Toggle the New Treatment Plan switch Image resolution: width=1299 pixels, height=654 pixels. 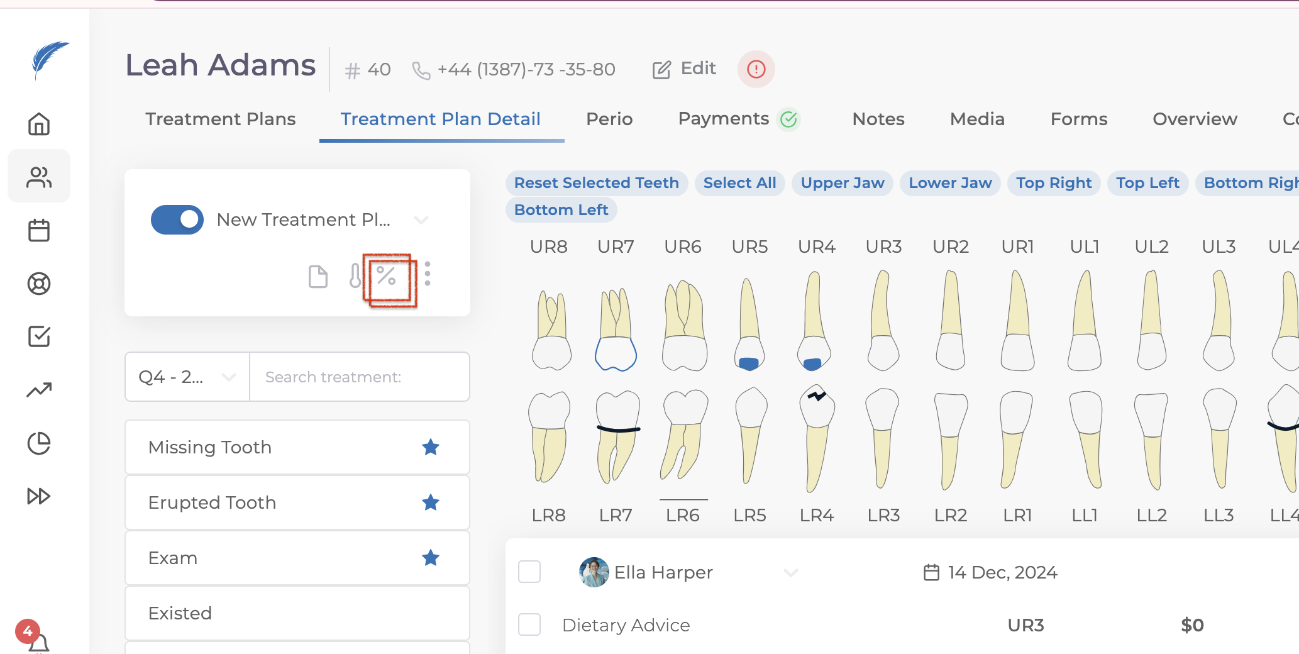[177, 219]
